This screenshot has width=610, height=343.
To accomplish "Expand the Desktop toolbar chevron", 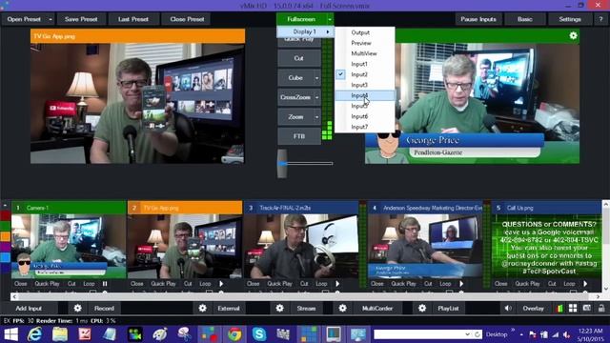I will 513,331.
